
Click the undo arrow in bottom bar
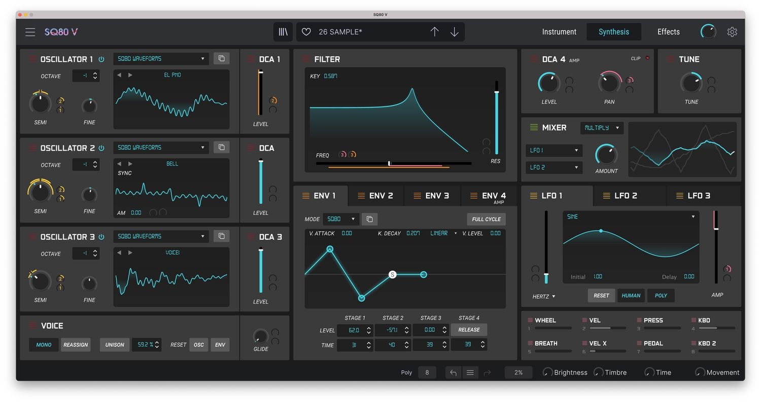point(453,373)
